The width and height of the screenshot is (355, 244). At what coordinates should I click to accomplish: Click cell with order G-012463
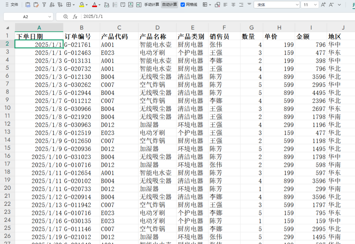[x=81, y=52]
